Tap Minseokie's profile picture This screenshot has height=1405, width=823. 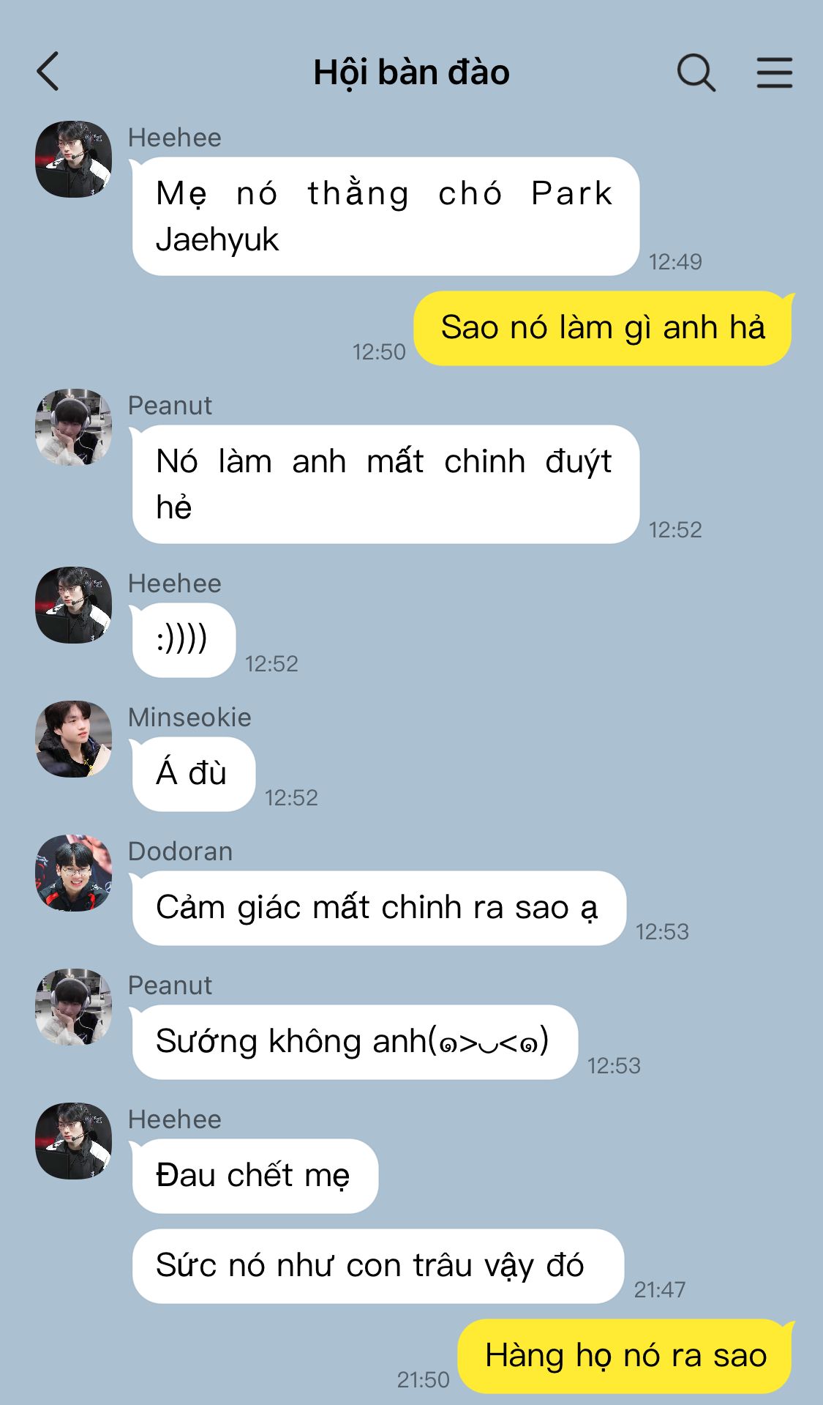[x=74, y=739]
